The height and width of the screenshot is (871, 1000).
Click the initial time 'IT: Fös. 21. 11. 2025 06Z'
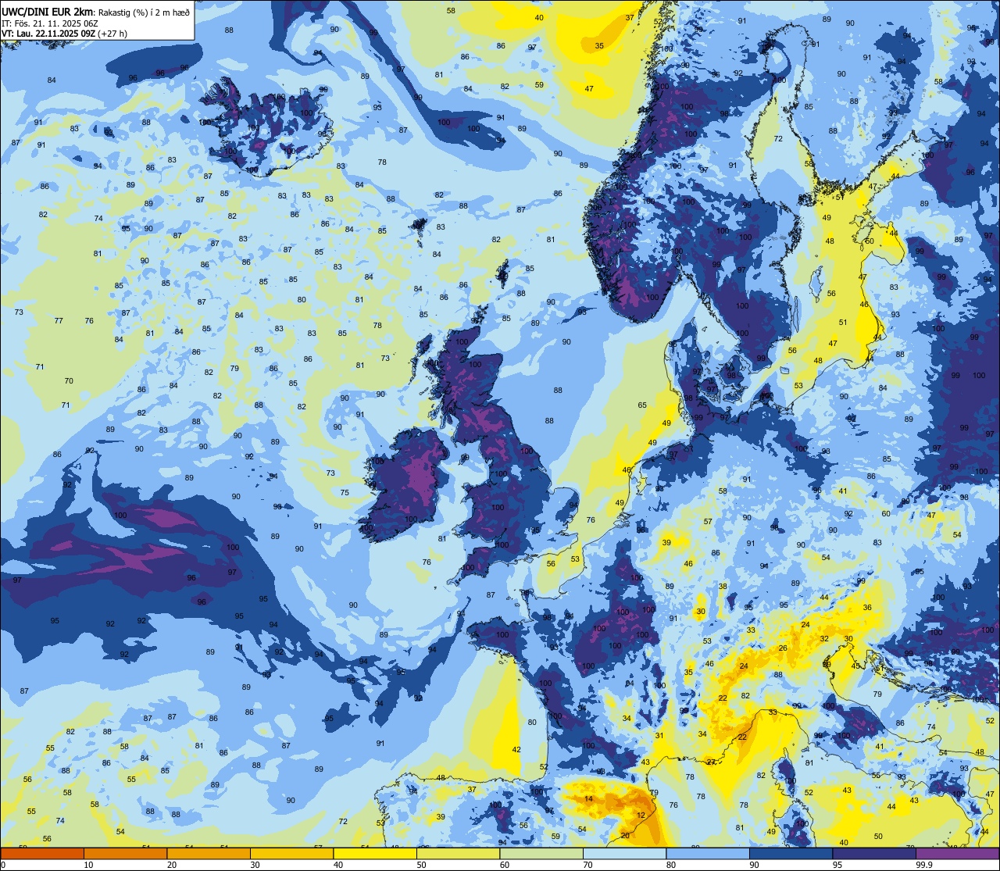49,23
